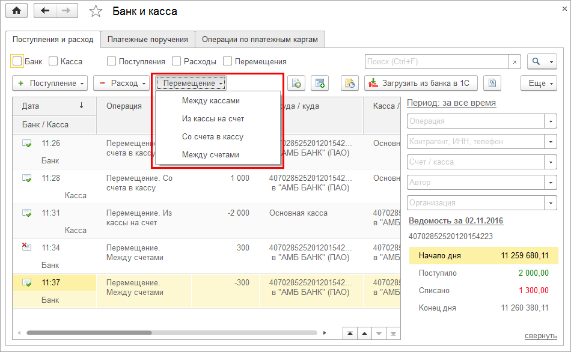This screenshot has height=352, width=571.
Task: Click right arrow of horizontal scrollbar
Action: click(x=324, y=333)
